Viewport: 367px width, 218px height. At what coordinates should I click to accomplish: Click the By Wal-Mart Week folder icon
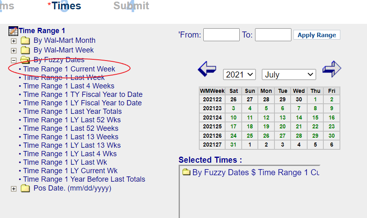tap(25, 50)
